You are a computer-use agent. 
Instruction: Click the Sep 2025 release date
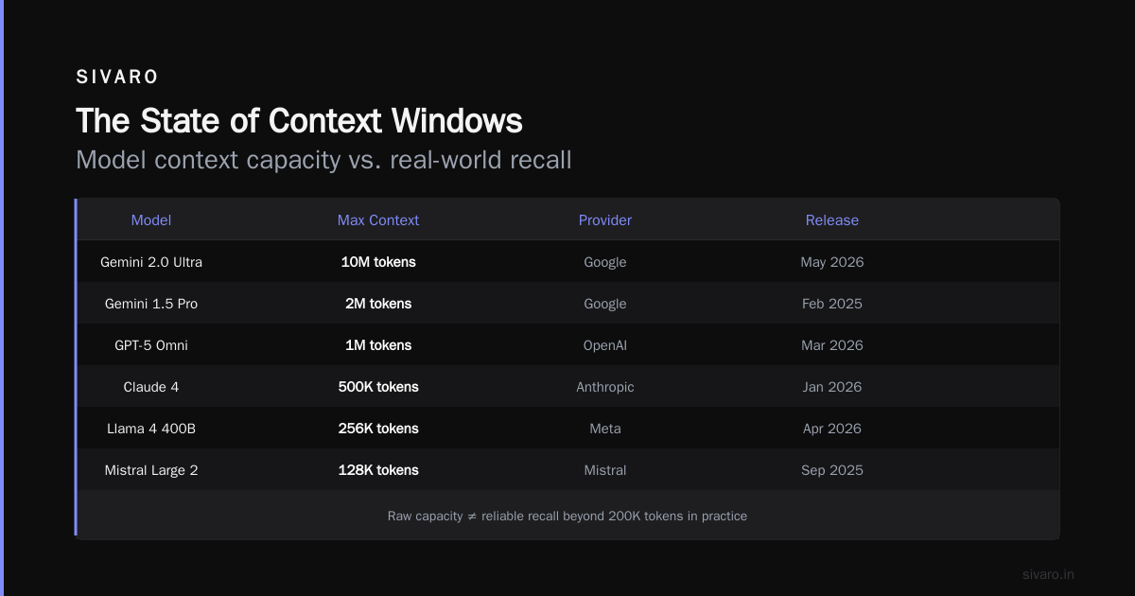832,470
